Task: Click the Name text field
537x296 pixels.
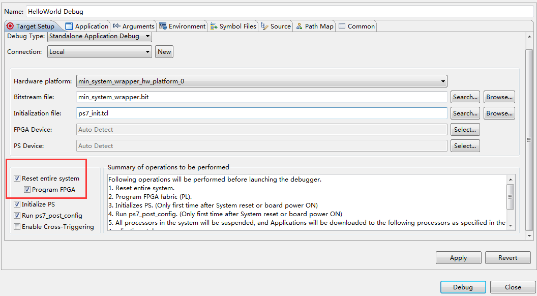Action: pos(280,11)
